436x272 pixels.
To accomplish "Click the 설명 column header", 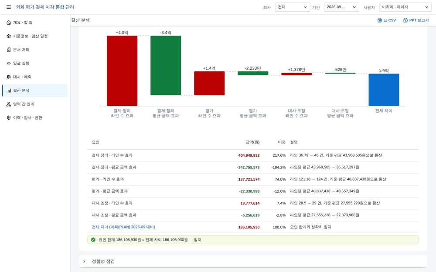I will 293,142.
